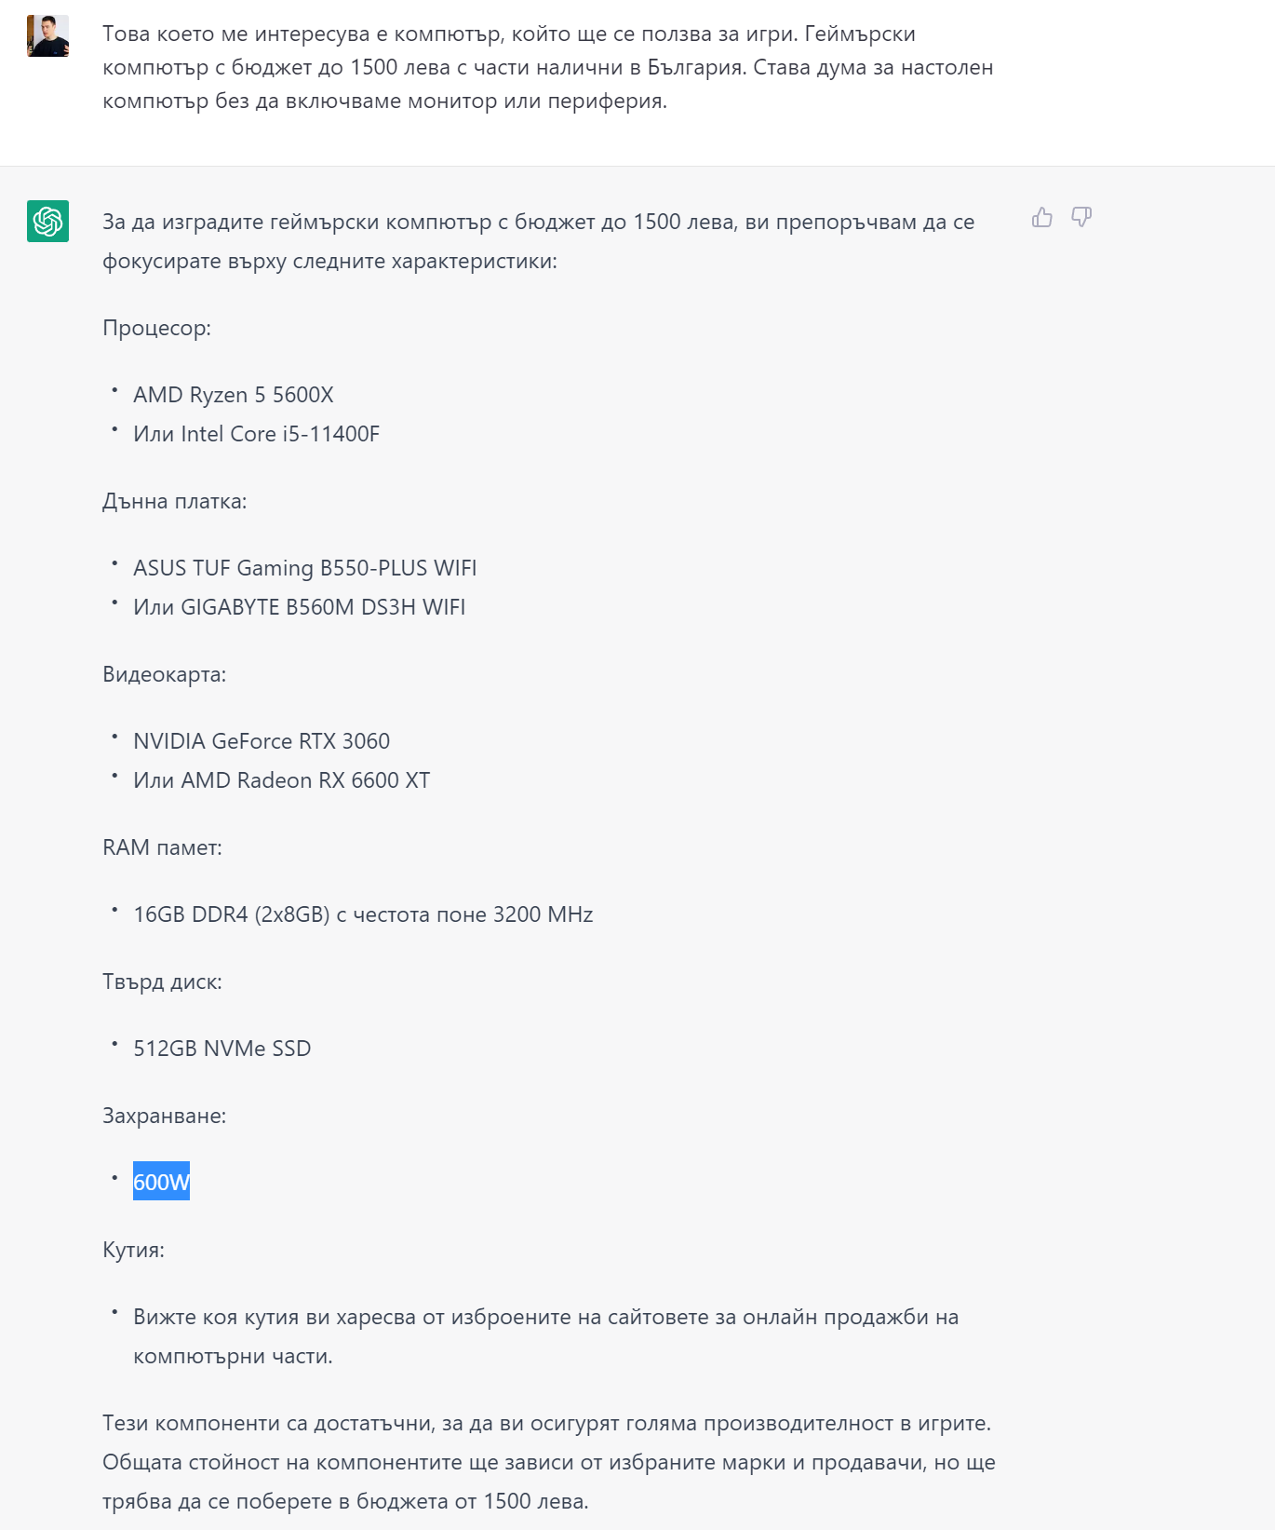Screen dimensions: 1275x1530
Task: Click the AMD Ryzen 5 5600X line
Action: (x=233, y=395)
